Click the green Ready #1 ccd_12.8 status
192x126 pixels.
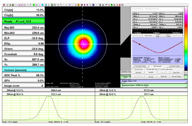(x=23, y=21)
